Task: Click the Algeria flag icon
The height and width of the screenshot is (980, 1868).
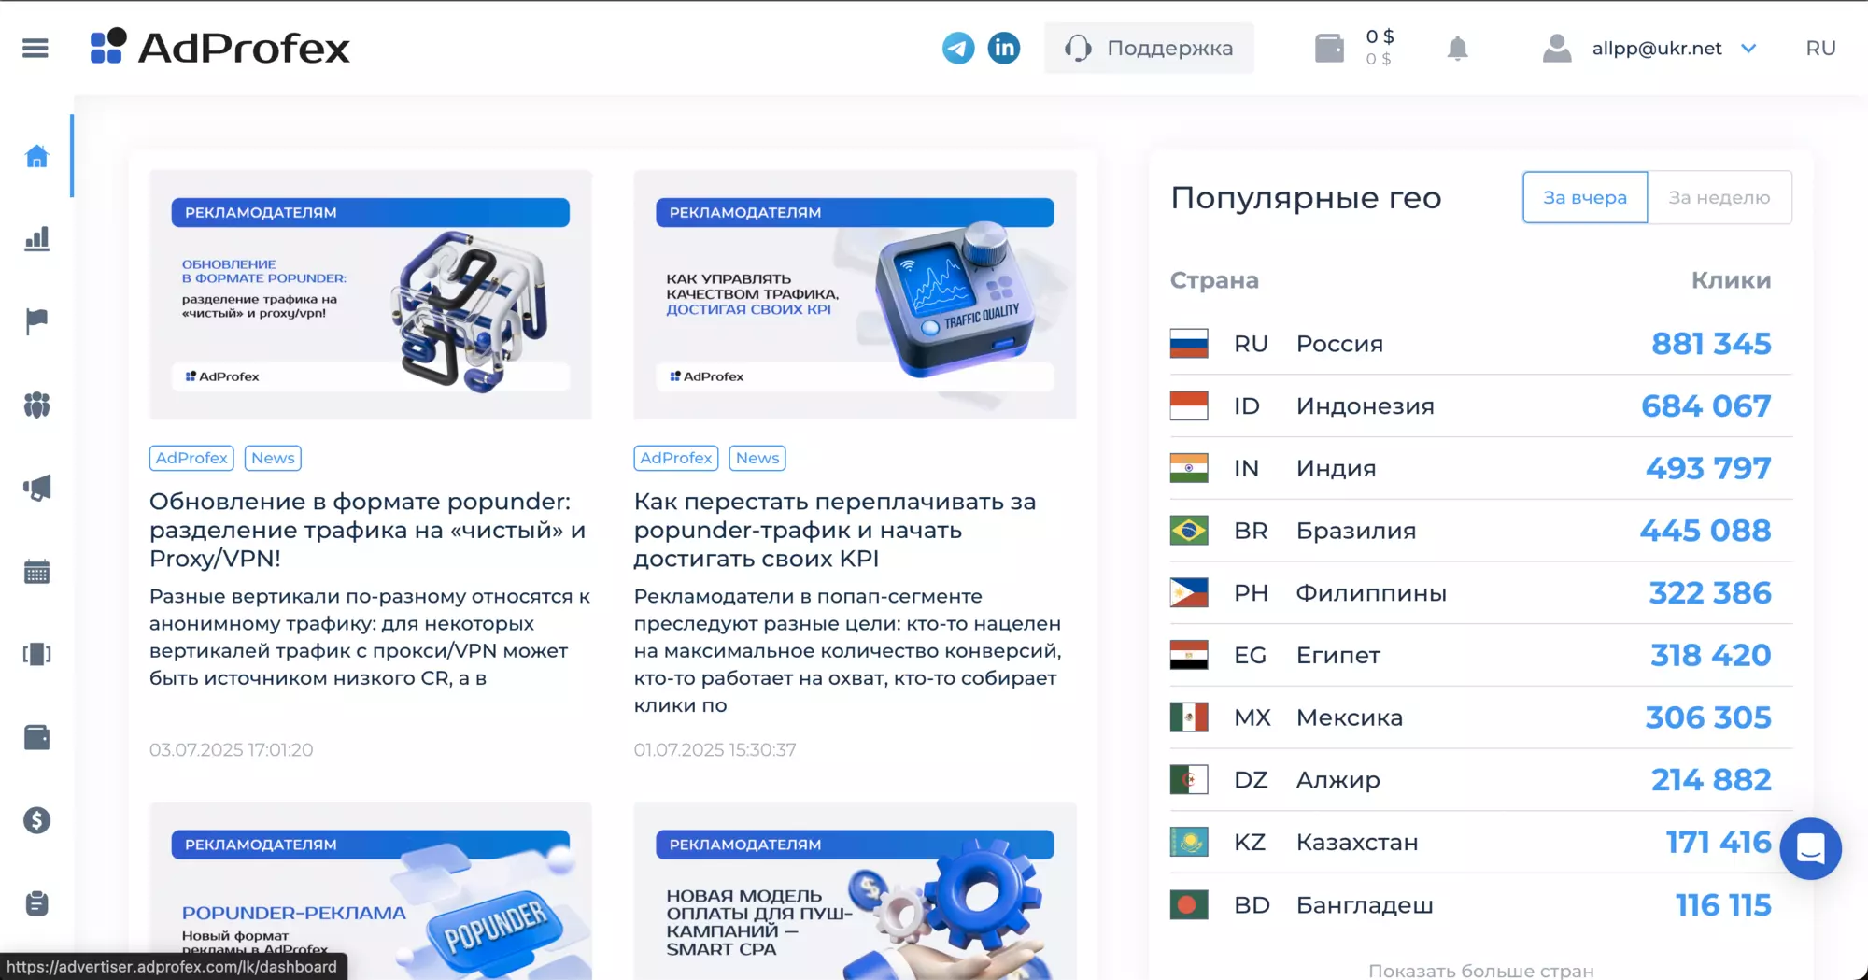Action: click(x=1189, y=780)
